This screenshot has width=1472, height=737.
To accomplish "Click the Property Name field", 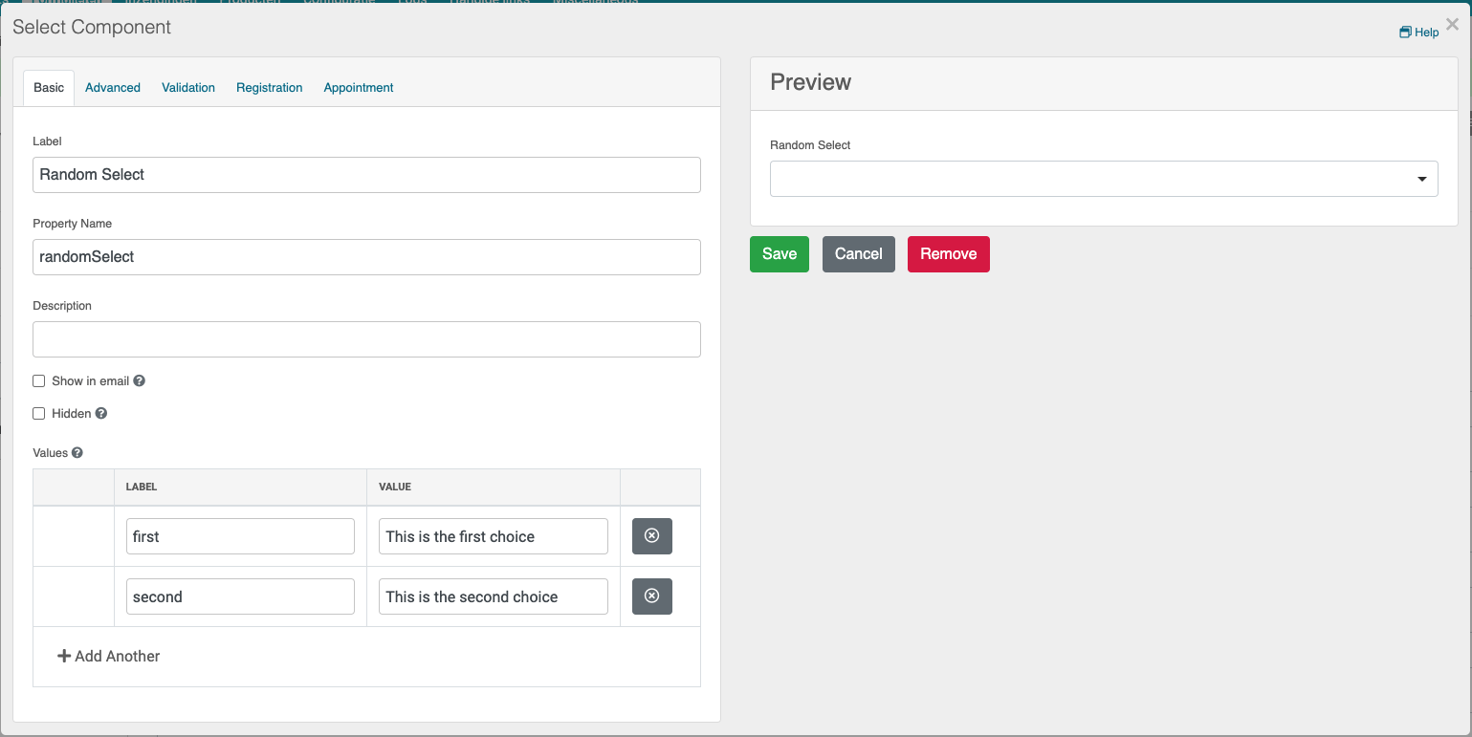I will [x=366, y=257].
